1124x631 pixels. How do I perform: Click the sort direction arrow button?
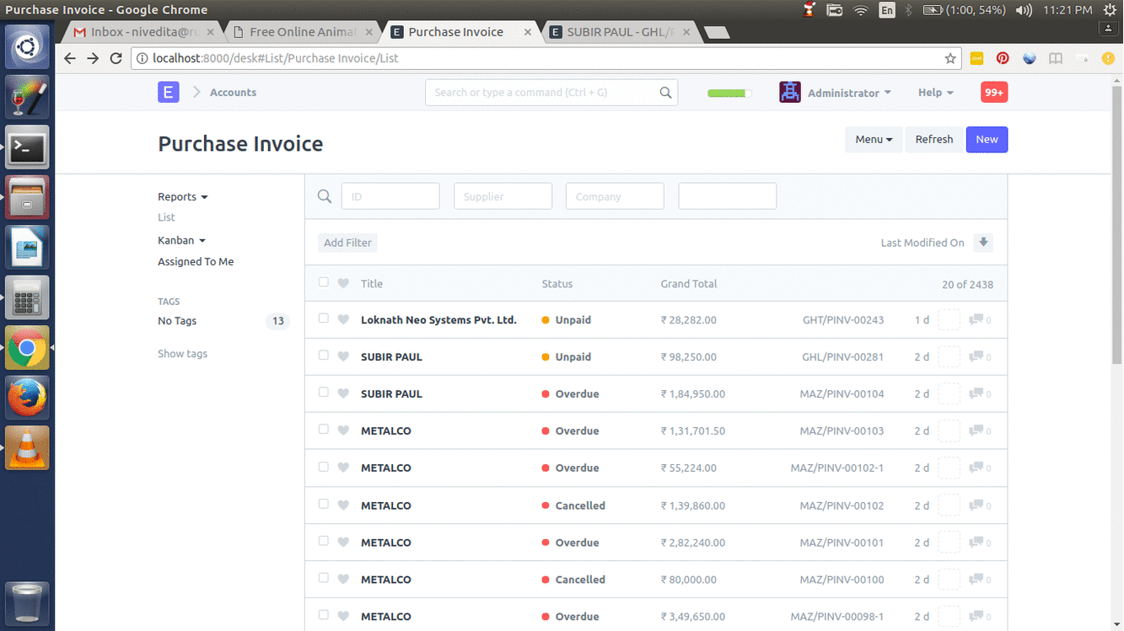click(983, 243)
